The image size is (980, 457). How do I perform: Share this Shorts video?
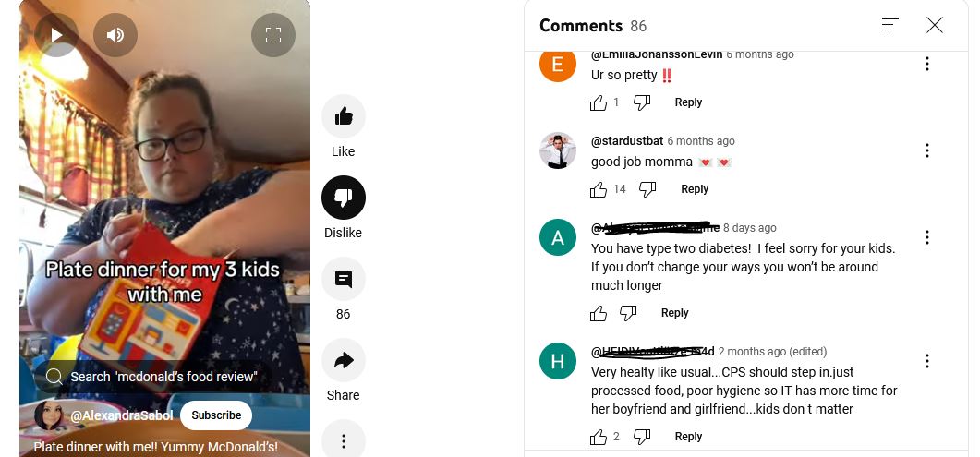pyautogui.click(x=343, y=360)
